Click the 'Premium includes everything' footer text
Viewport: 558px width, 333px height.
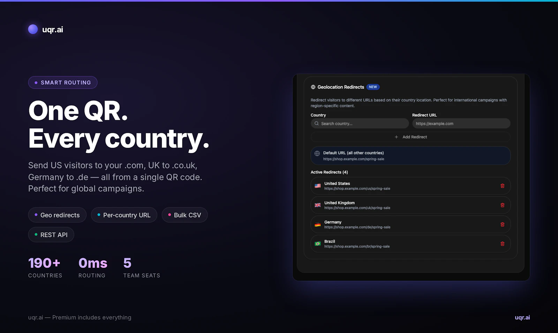(x=92, y=317)
